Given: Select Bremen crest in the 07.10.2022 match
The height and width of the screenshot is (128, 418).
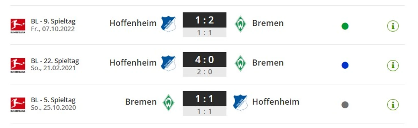Looking at the screenshot, I should (240, 24).
